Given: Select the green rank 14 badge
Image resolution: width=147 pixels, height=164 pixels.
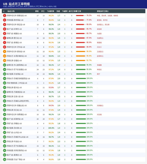Looking at the screenshot, I should (4, 74).
